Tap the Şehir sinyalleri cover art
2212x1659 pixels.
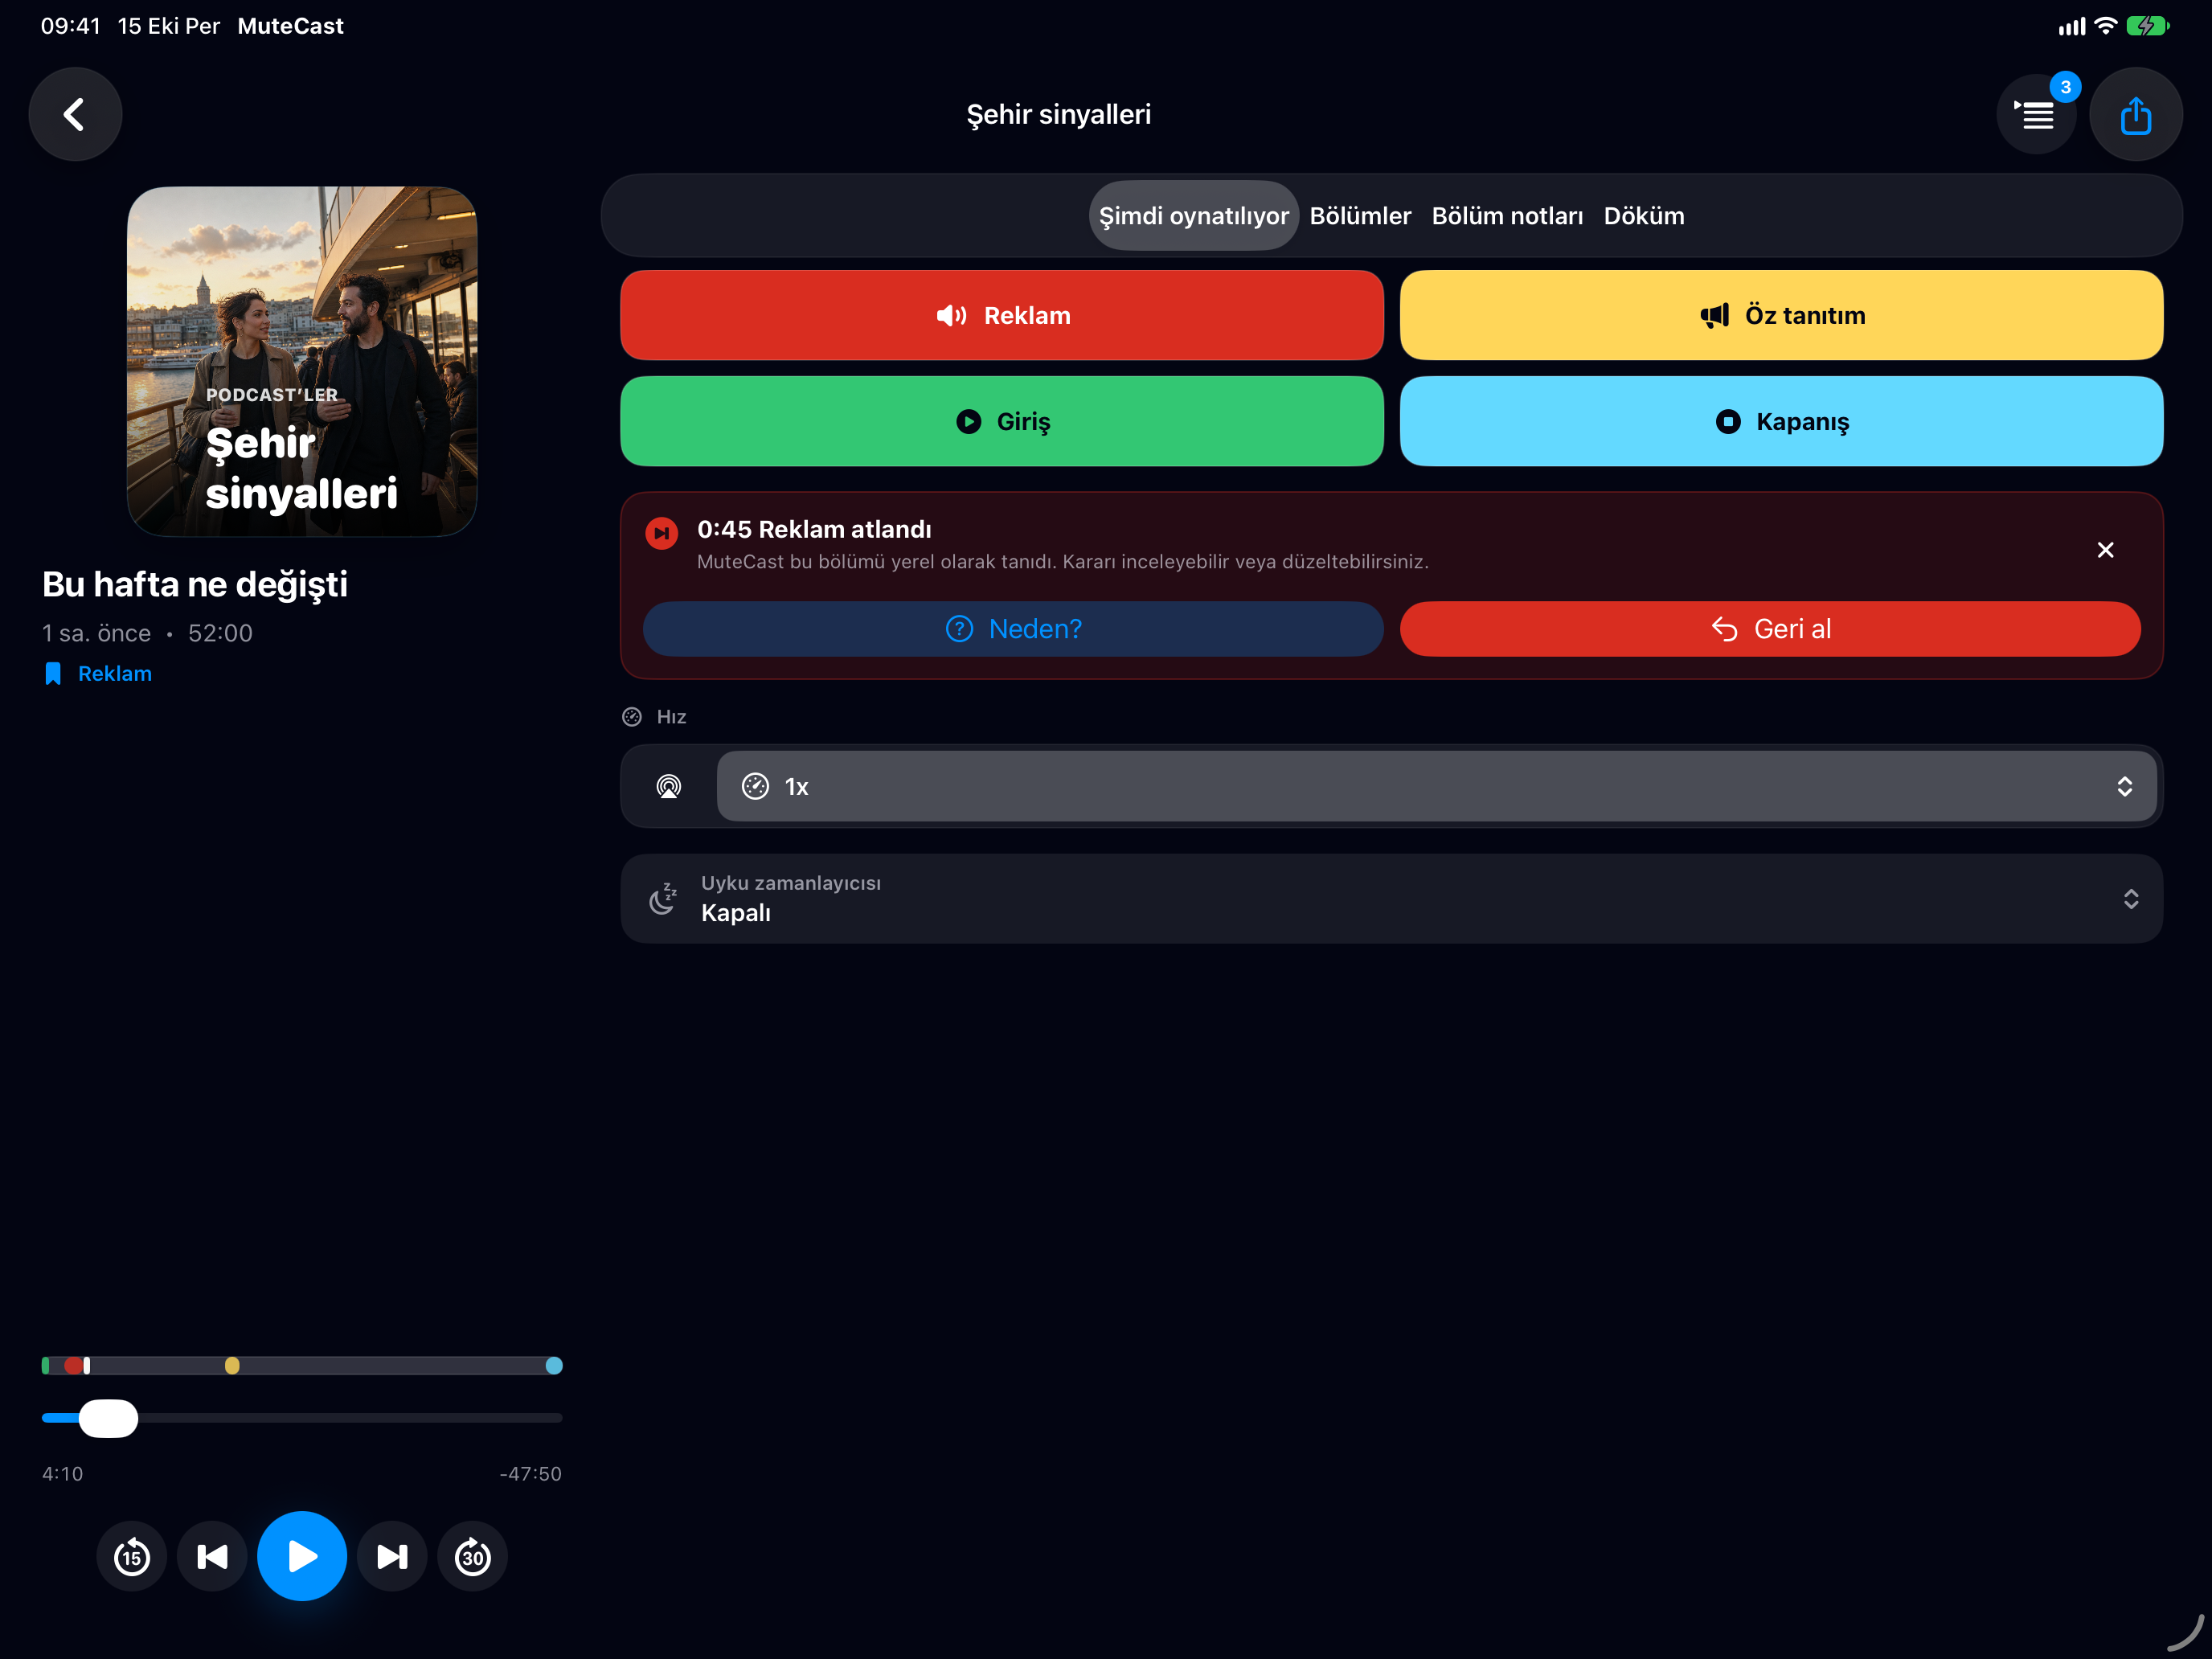pos(302,361)
